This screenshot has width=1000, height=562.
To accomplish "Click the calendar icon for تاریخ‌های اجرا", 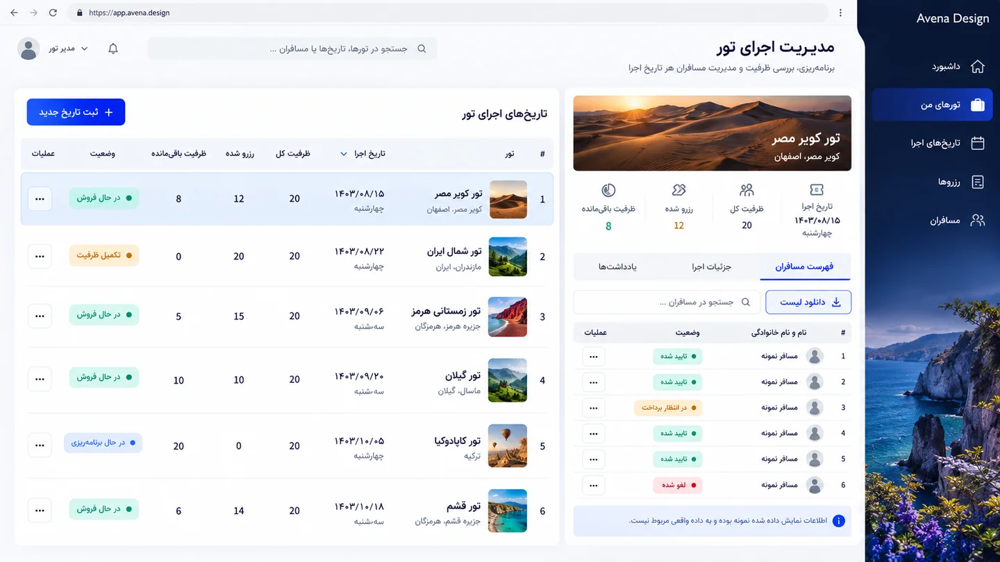I will coord(977,143).
